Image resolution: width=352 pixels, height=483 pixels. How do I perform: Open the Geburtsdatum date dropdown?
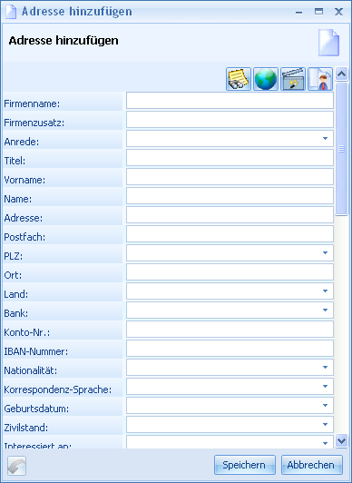tap(325, 405)
